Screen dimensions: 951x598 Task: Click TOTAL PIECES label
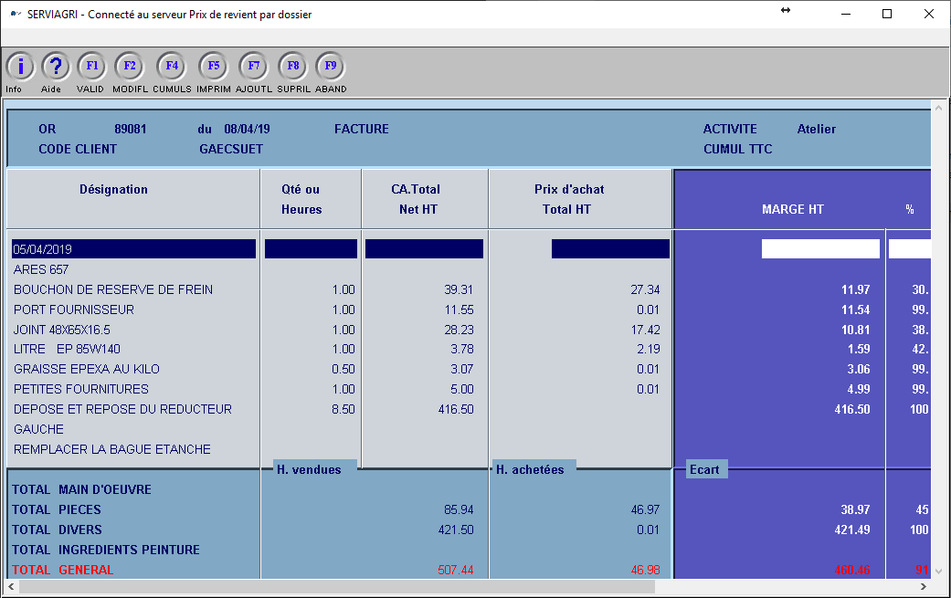point(57,509)
